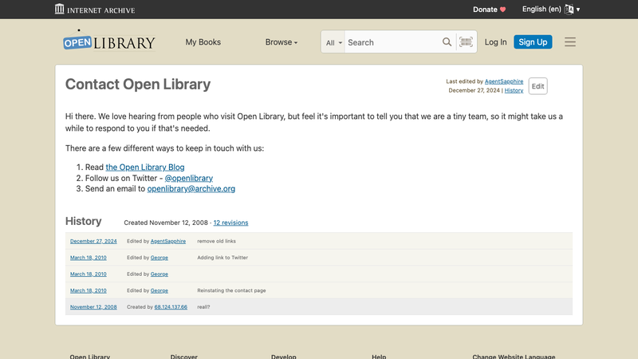Click 'Change Website Language' footer heading

[x=514, y=357]
